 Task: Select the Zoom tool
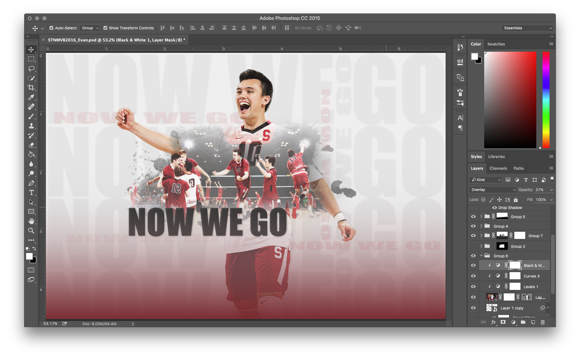tap(31, 231)
